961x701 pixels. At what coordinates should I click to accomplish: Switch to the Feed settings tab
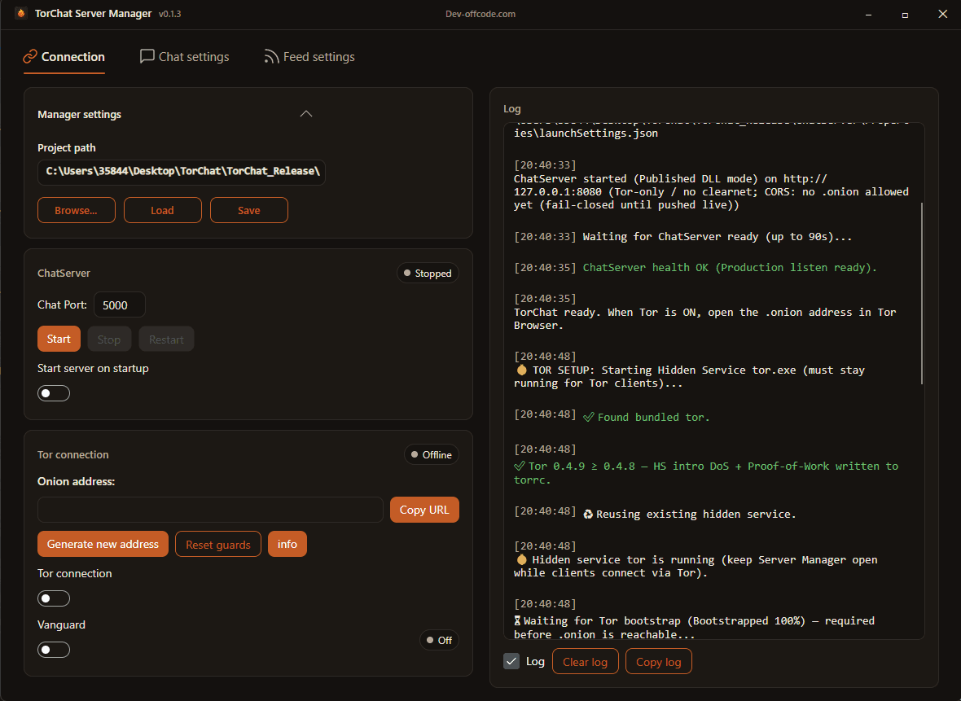click(x=309, y=56)
